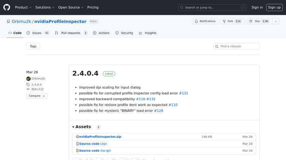Open the Product dropdown menu

coord(23,7)
